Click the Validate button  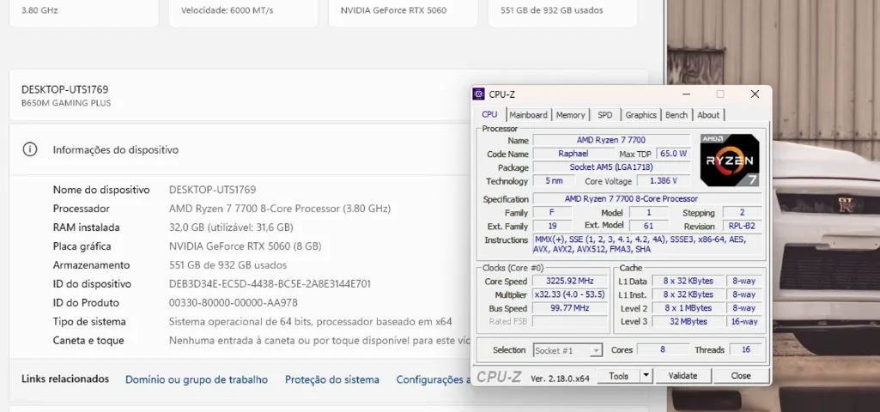[x=683, y=375]
